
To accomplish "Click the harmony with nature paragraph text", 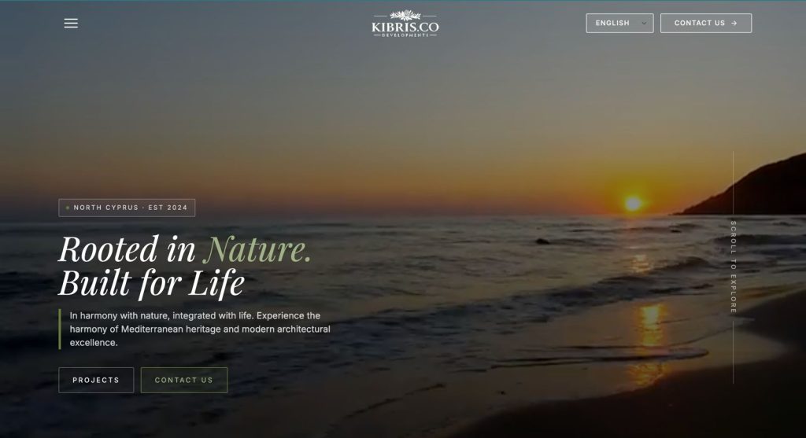I will coord(200,329).
